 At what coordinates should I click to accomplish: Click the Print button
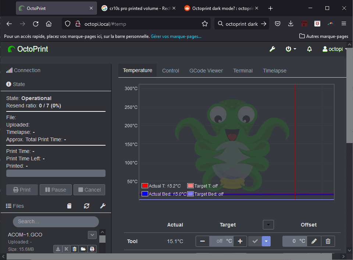[22, 190]
